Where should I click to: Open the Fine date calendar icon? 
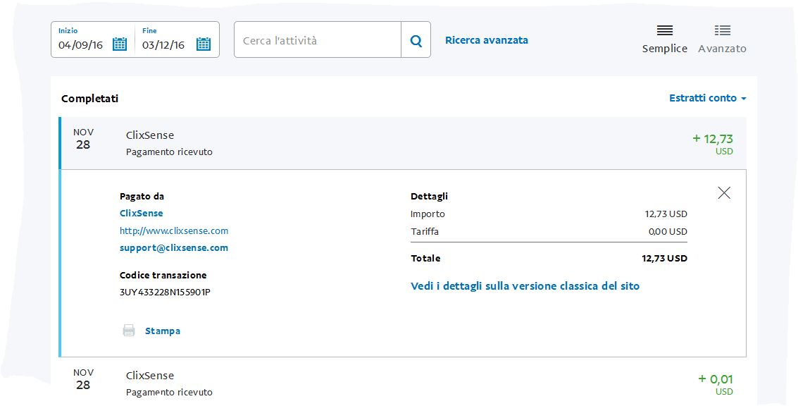click(x=204, y=44)
